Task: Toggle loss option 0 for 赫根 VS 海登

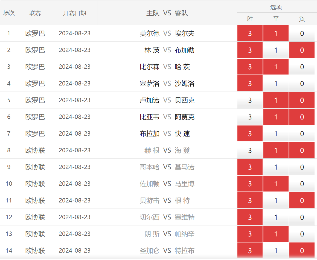Action: (302, 150)
